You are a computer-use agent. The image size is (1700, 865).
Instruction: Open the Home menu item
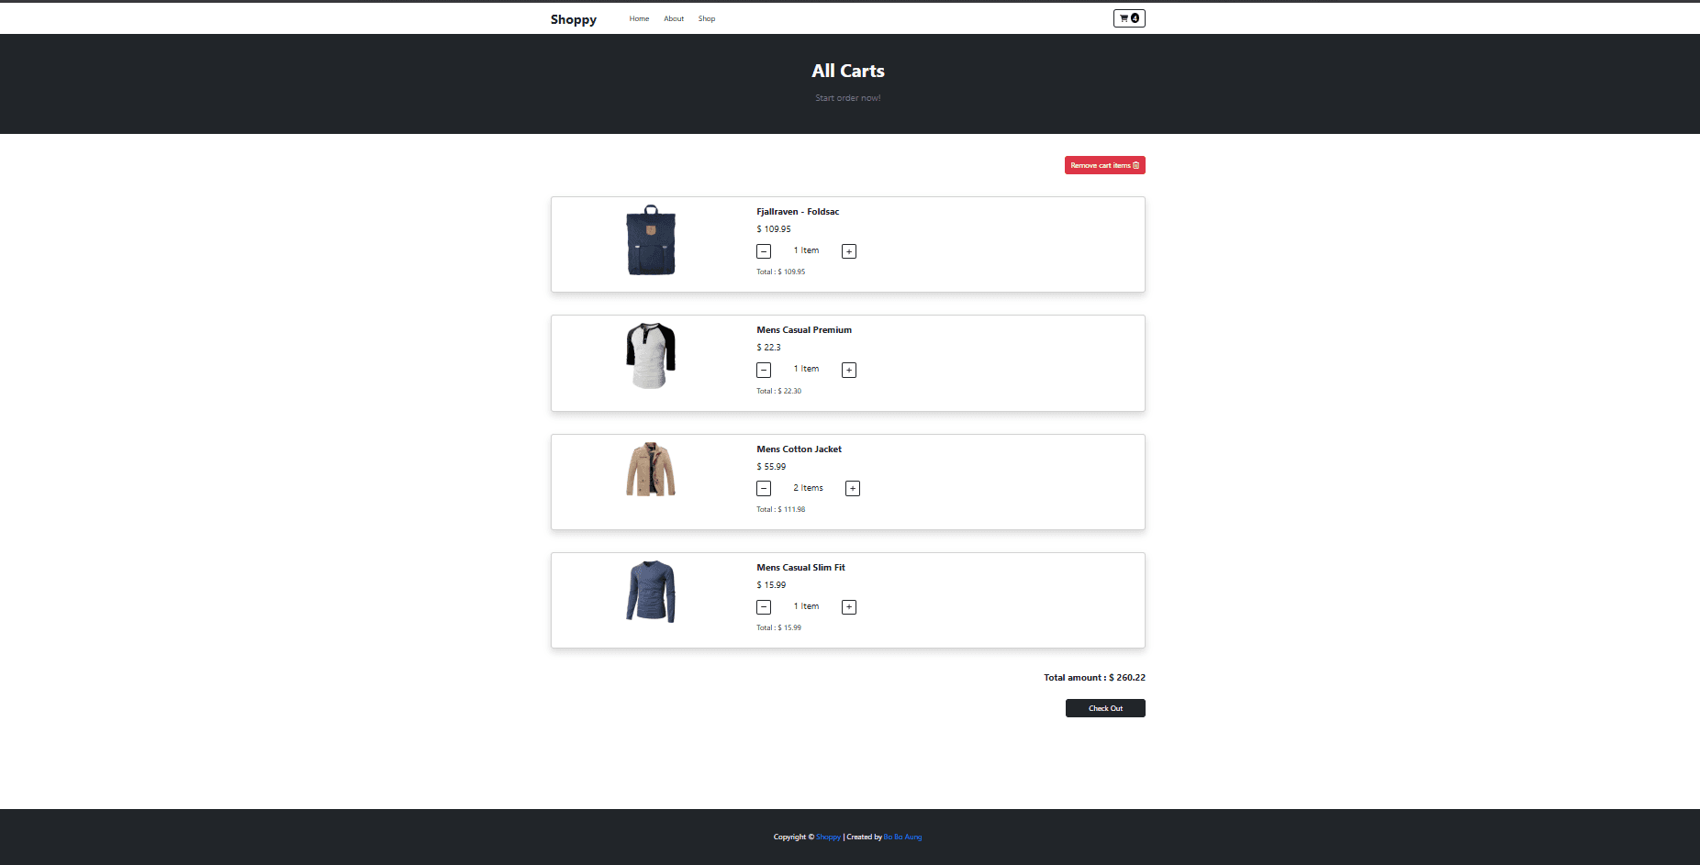(639, 17)
